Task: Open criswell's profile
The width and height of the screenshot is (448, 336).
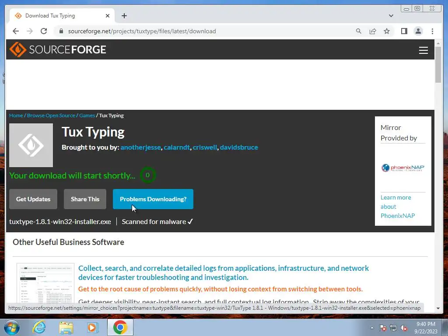Action: coord(205,147)
